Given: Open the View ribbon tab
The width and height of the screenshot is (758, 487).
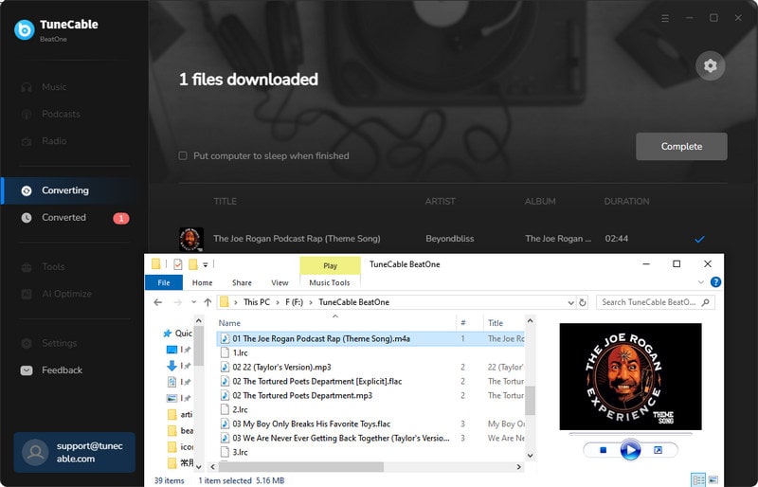Looking at the screenshot, I should 280,282.
